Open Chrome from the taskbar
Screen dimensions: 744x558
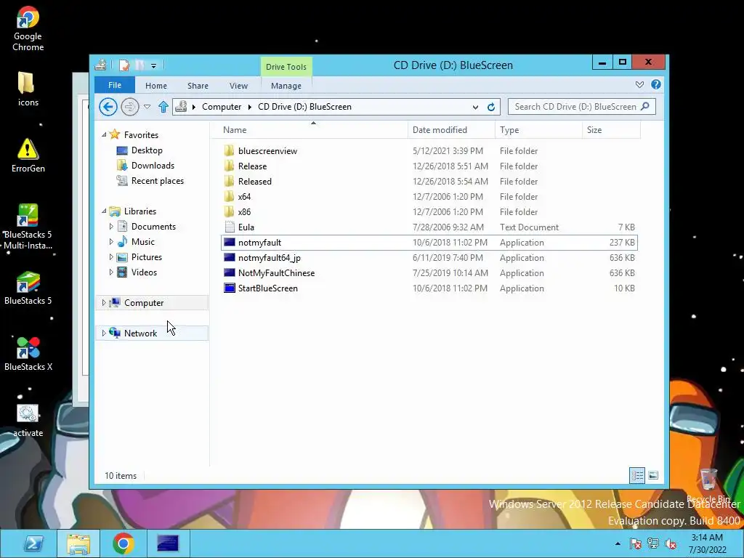click(124, 543)
